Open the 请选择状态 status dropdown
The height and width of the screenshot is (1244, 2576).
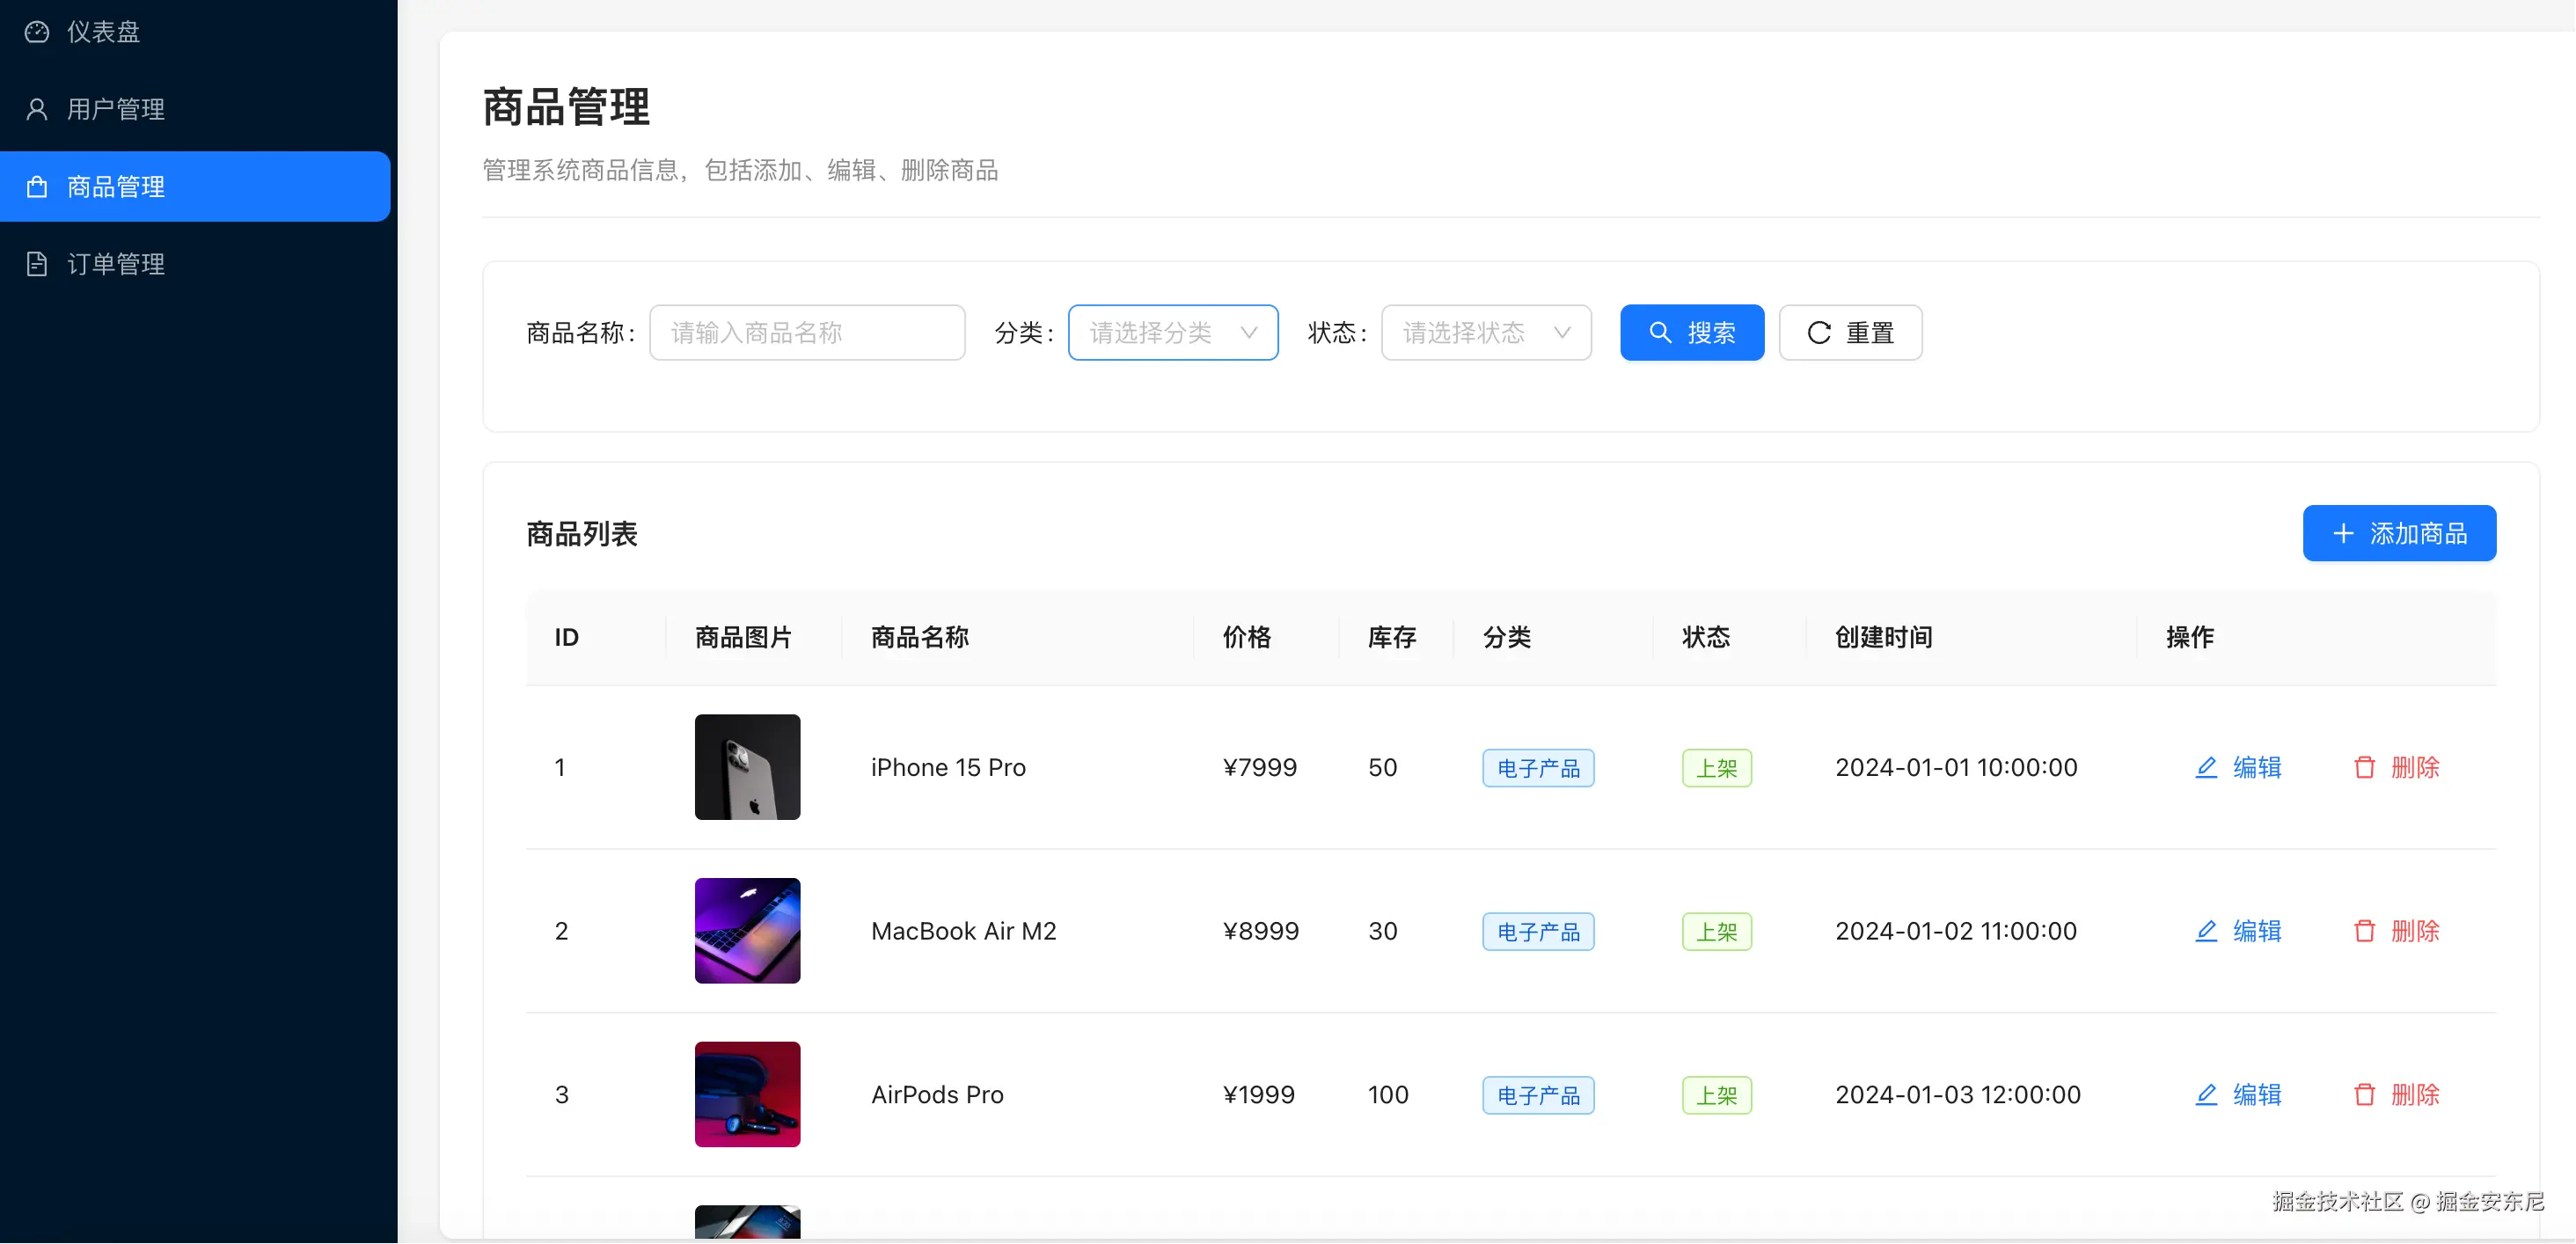pyautogui.click(x=1485, y=333)
